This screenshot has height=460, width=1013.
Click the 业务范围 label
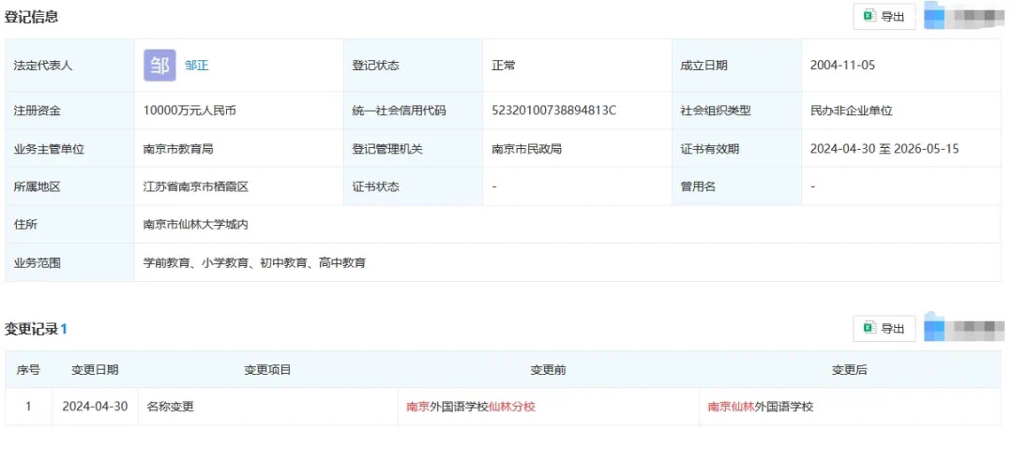click(37, 263)
